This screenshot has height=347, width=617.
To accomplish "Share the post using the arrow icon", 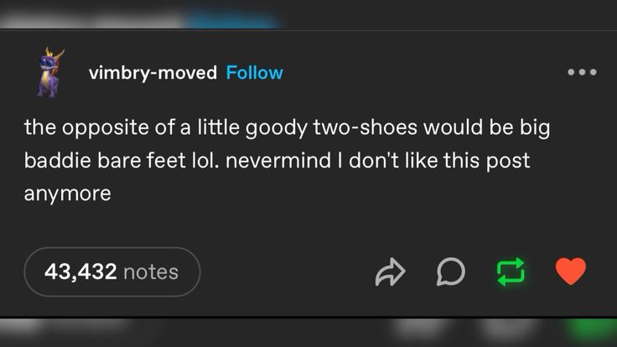I will click(391, 272).
